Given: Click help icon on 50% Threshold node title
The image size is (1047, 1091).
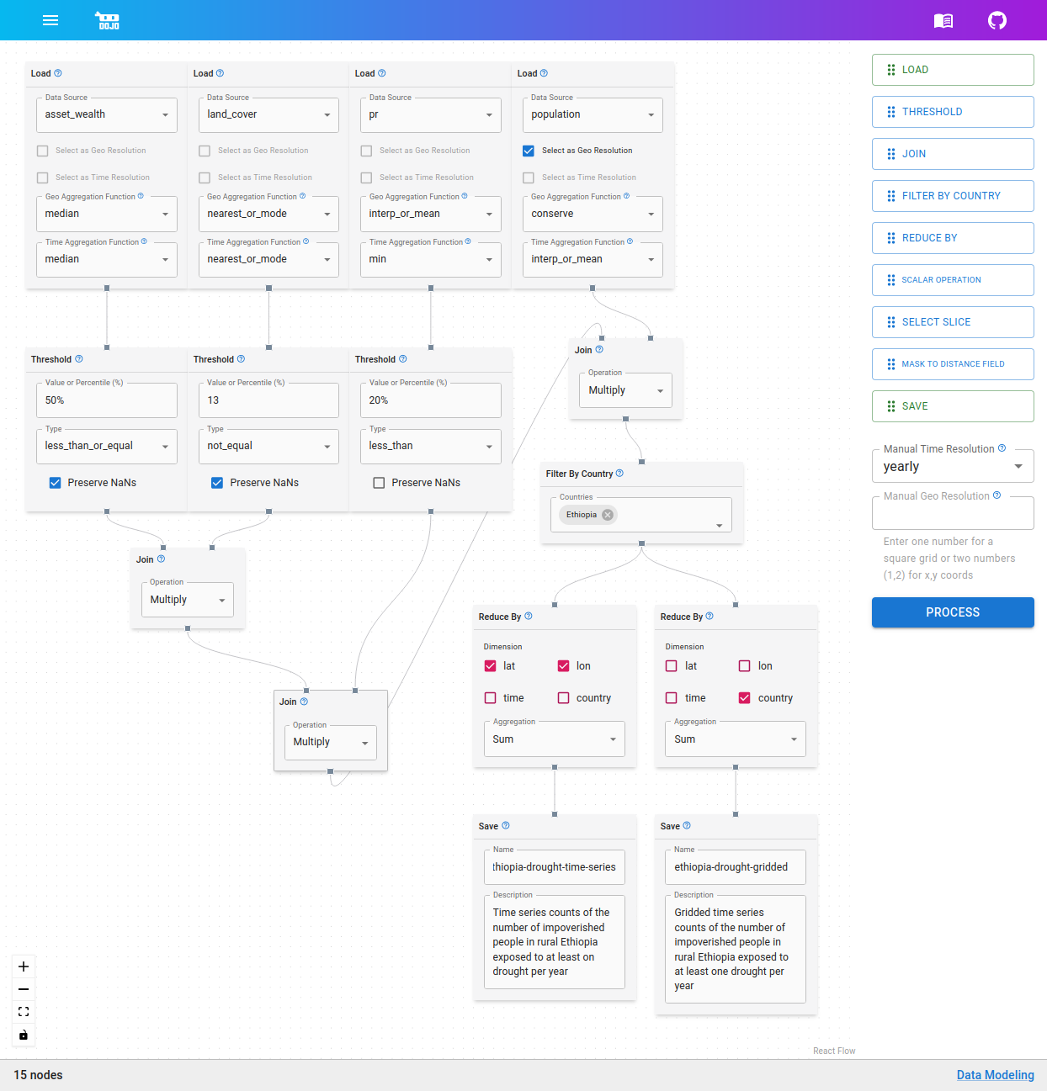Looking at the screenshot, I should (x=79, y=359).
